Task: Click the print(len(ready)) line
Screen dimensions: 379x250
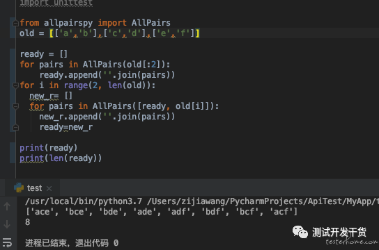Action: 61,158
